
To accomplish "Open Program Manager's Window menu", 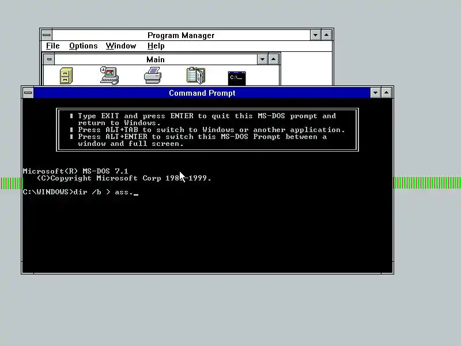I will (x=121, y=46).
